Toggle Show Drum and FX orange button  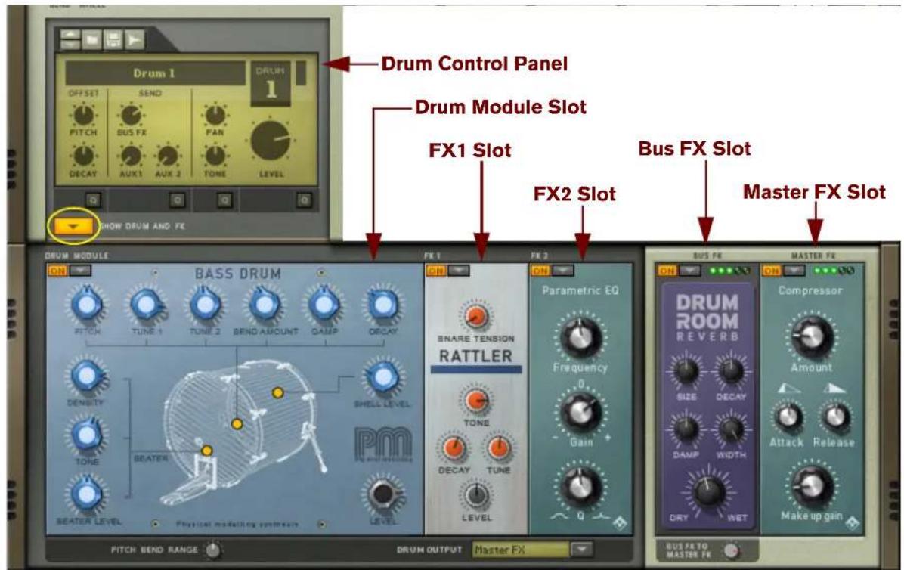73,226
